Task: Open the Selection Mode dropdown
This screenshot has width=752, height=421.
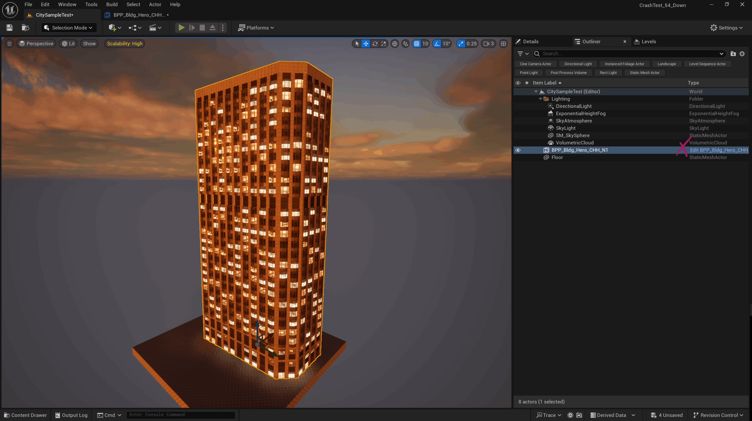Action: pyautogui.click(x=69, y=28)
